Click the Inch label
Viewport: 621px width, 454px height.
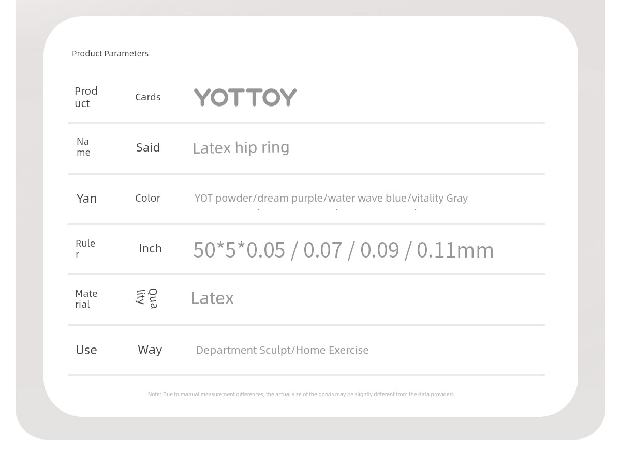[150, 249]
